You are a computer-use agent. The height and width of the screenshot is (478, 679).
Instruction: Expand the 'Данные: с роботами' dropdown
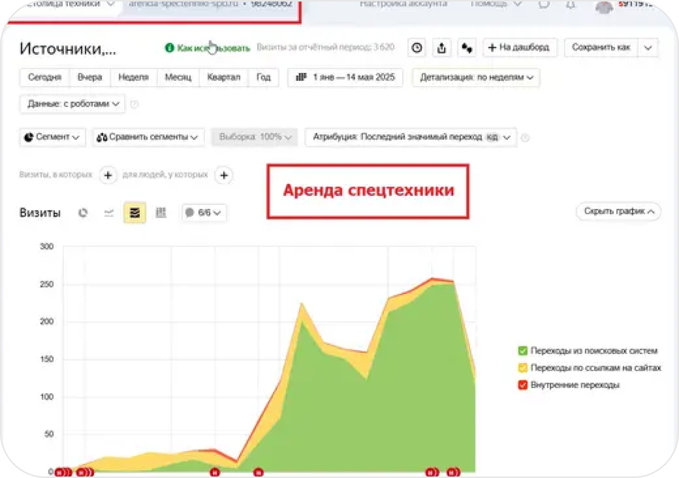[73, 104]
